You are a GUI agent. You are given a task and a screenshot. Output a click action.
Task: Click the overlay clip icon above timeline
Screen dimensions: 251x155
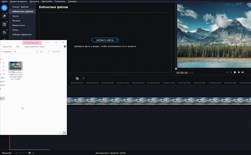point(77,79)
